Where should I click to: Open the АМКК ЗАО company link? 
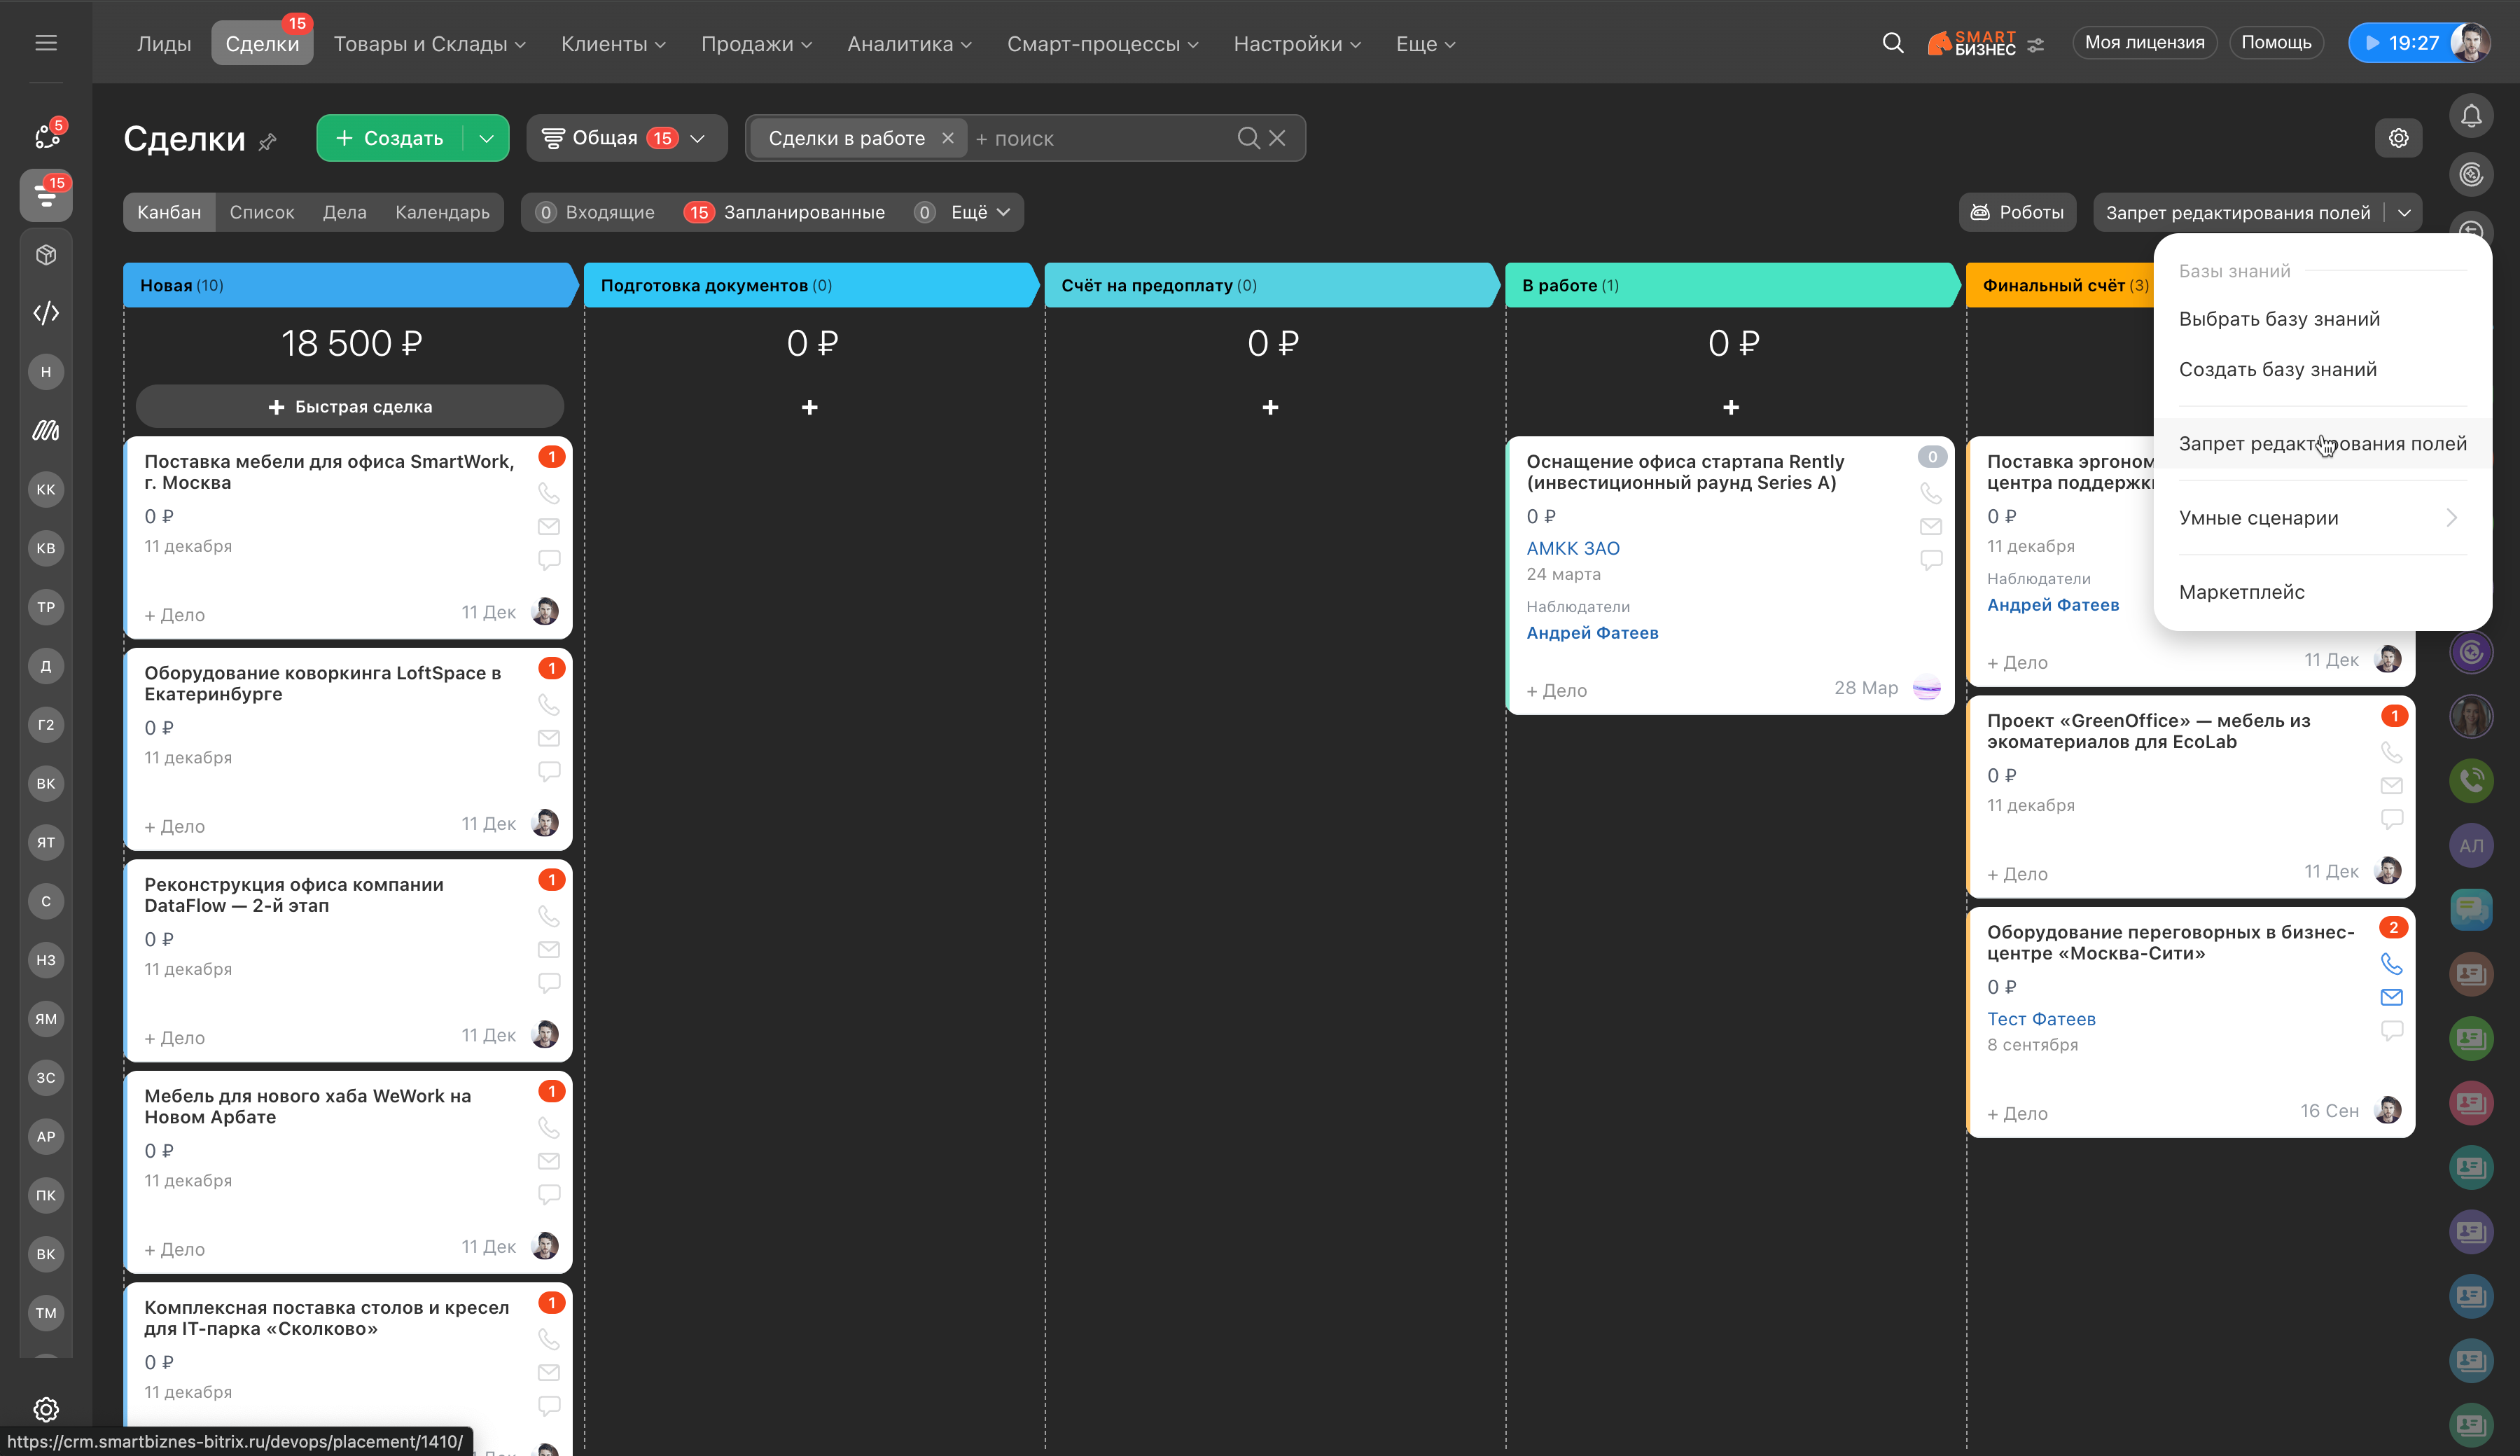(x=1573, y=548)
